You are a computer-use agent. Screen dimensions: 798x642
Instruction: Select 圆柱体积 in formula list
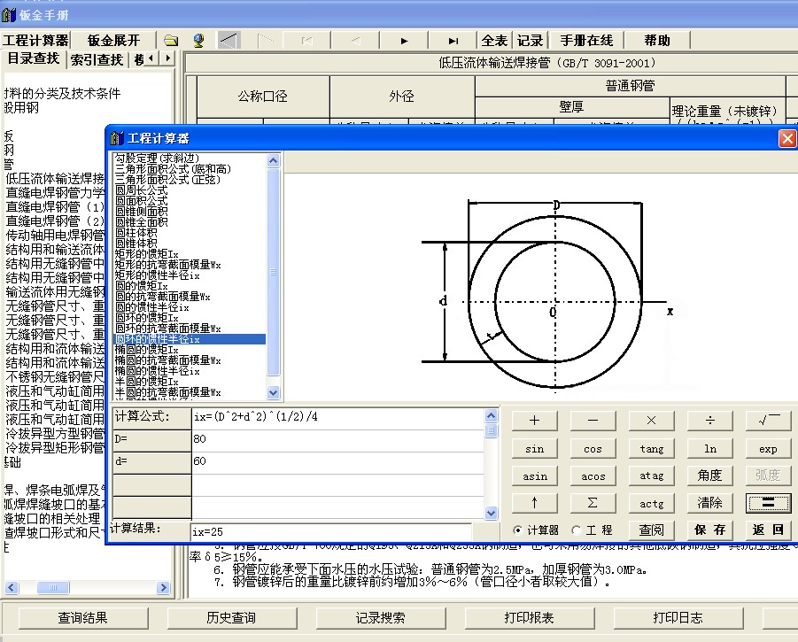pos(136,233)
